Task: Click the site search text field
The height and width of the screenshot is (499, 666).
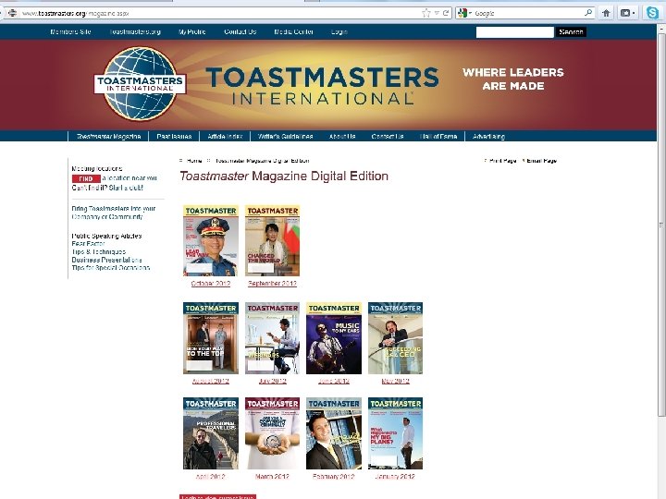Action: click(x=515, y=32)
